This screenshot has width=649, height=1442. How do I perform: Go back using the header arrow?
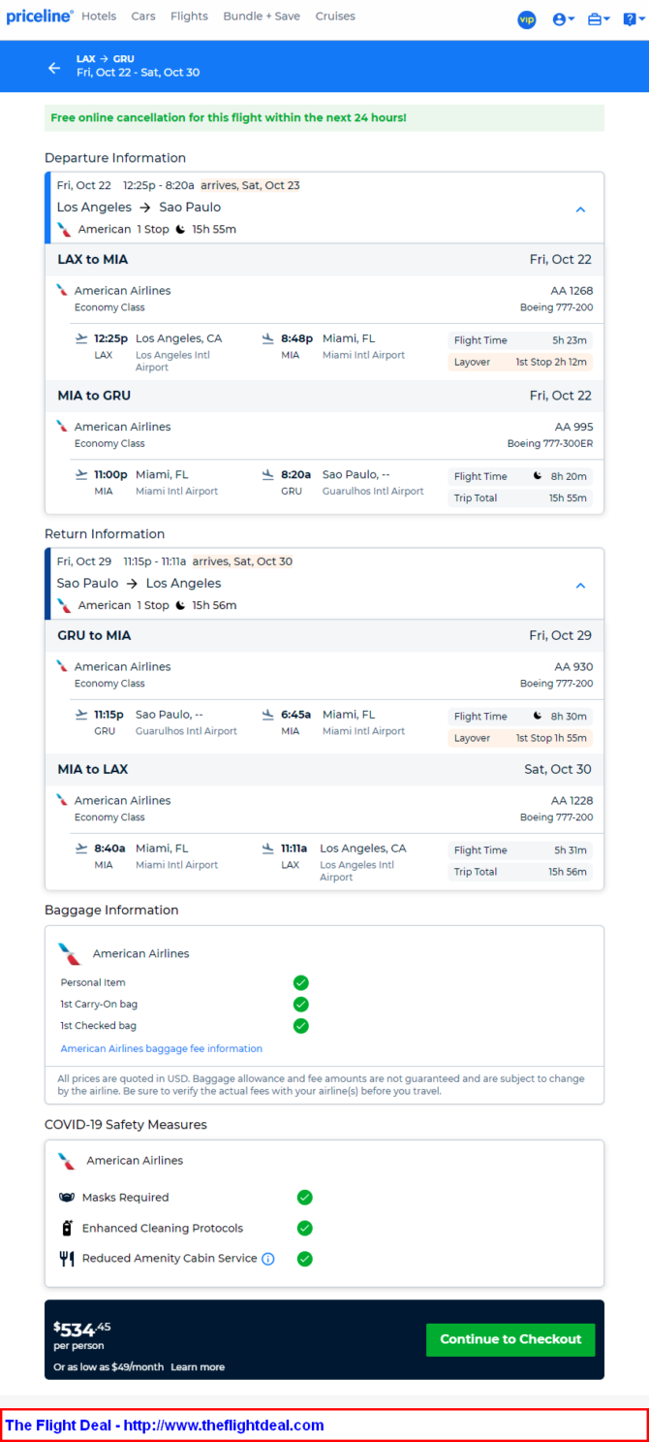[54, 68]
